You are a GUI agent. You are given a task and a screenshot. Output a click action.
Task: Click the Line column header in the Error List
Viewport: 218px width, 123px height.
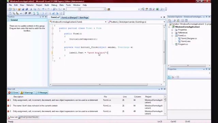pyautogui.click(x=125, y=97)
